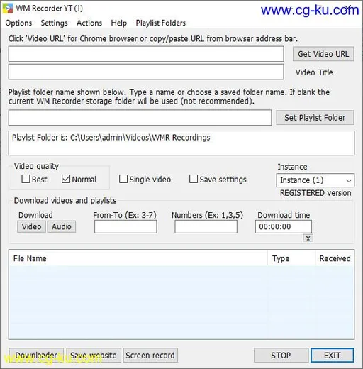Click the EXIT button

[333, 355]
